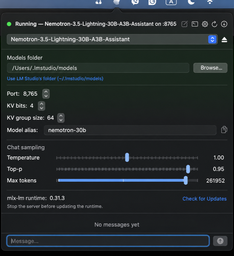Viewport: 234px width, 256px height.
Task: Open settings gear icon in header
Action: (x=205, y=24)
